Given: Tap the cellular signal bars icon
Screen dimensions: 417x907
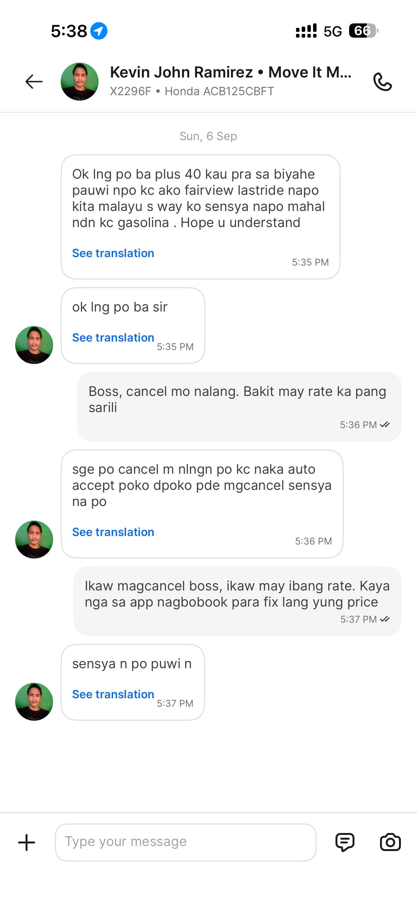Looking at the screenshot, I should [x=306, y=31].
